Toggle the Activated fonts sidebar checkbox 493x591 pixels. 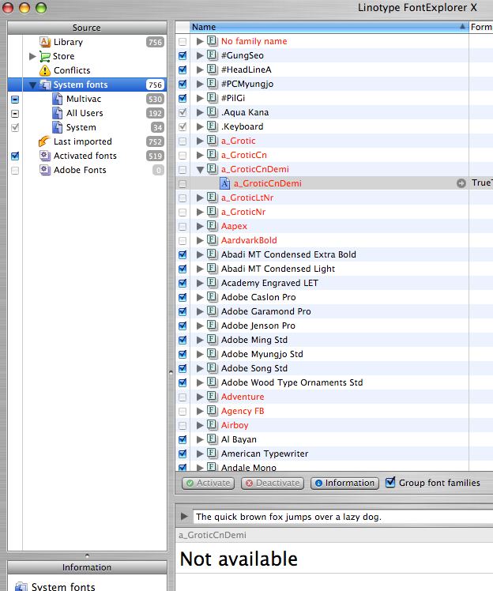point(15,156)
